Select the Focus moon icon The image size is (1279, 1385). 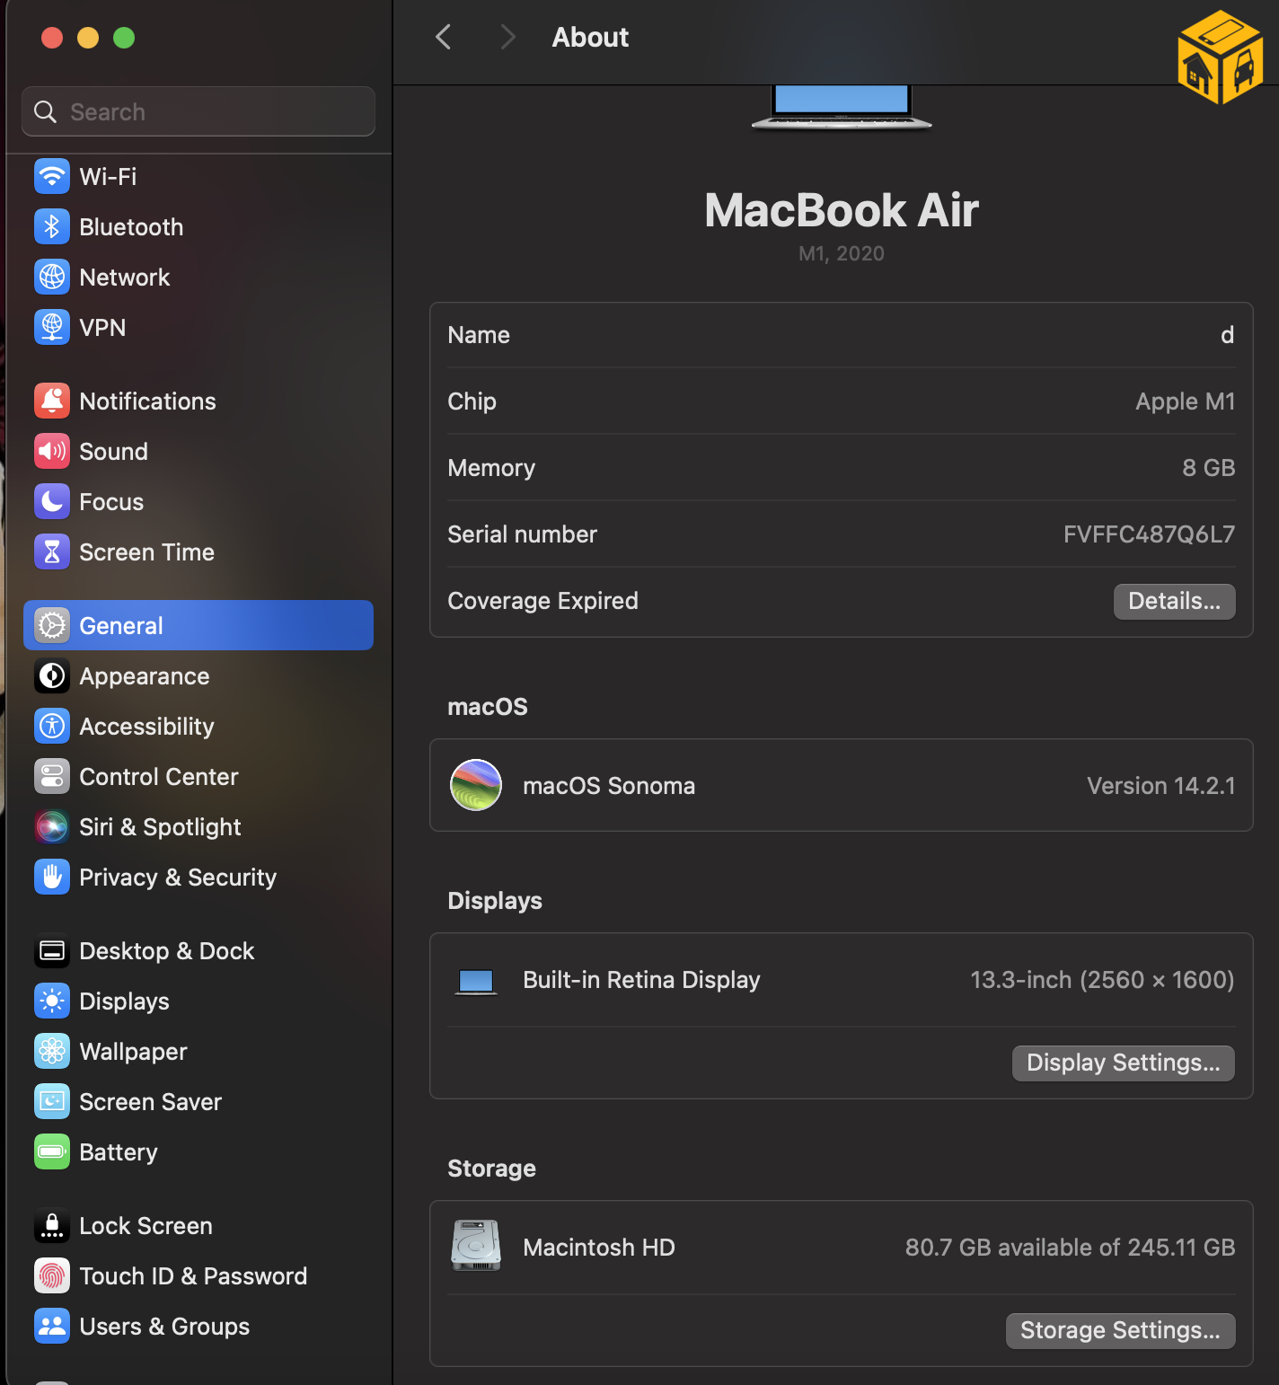(x=52, y=501)
